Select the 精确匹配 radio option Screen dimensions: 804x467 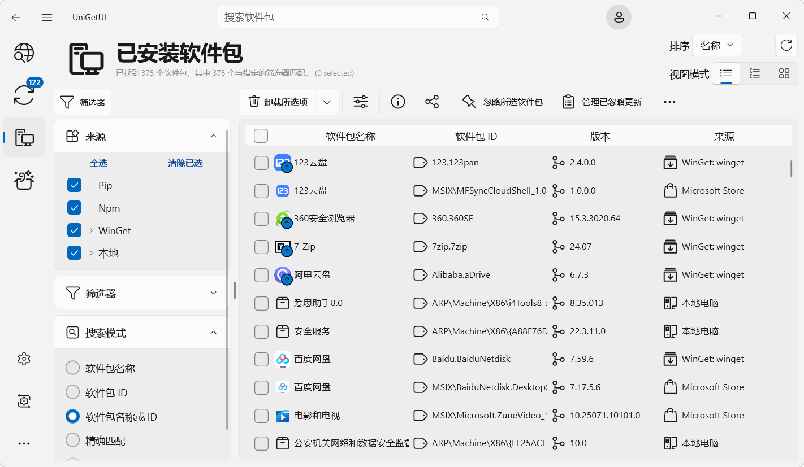pos(72,440)
